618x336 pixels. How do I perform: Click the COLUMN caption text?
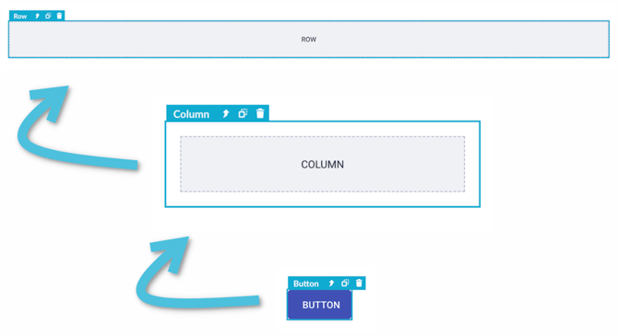pos(323,165)
